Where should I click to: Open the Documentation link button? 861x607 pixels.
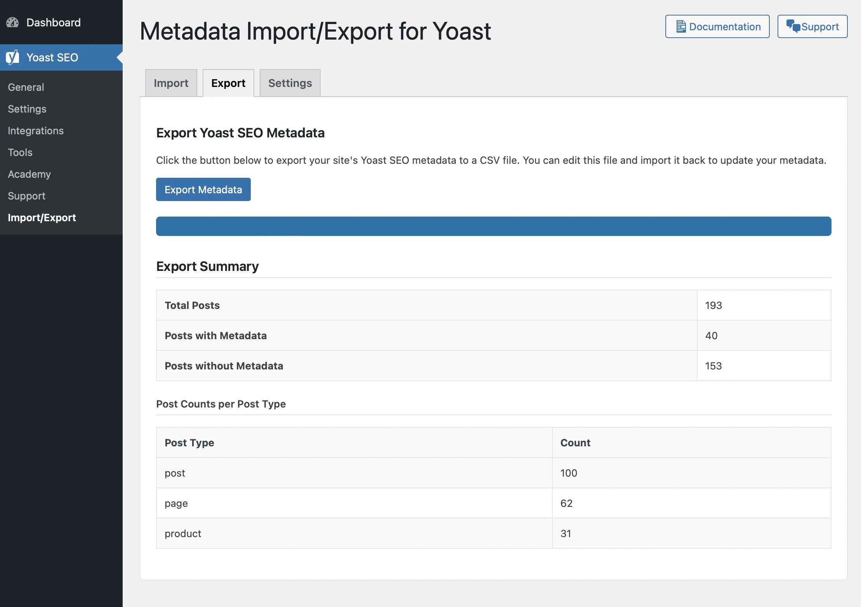tap(717, 26)
